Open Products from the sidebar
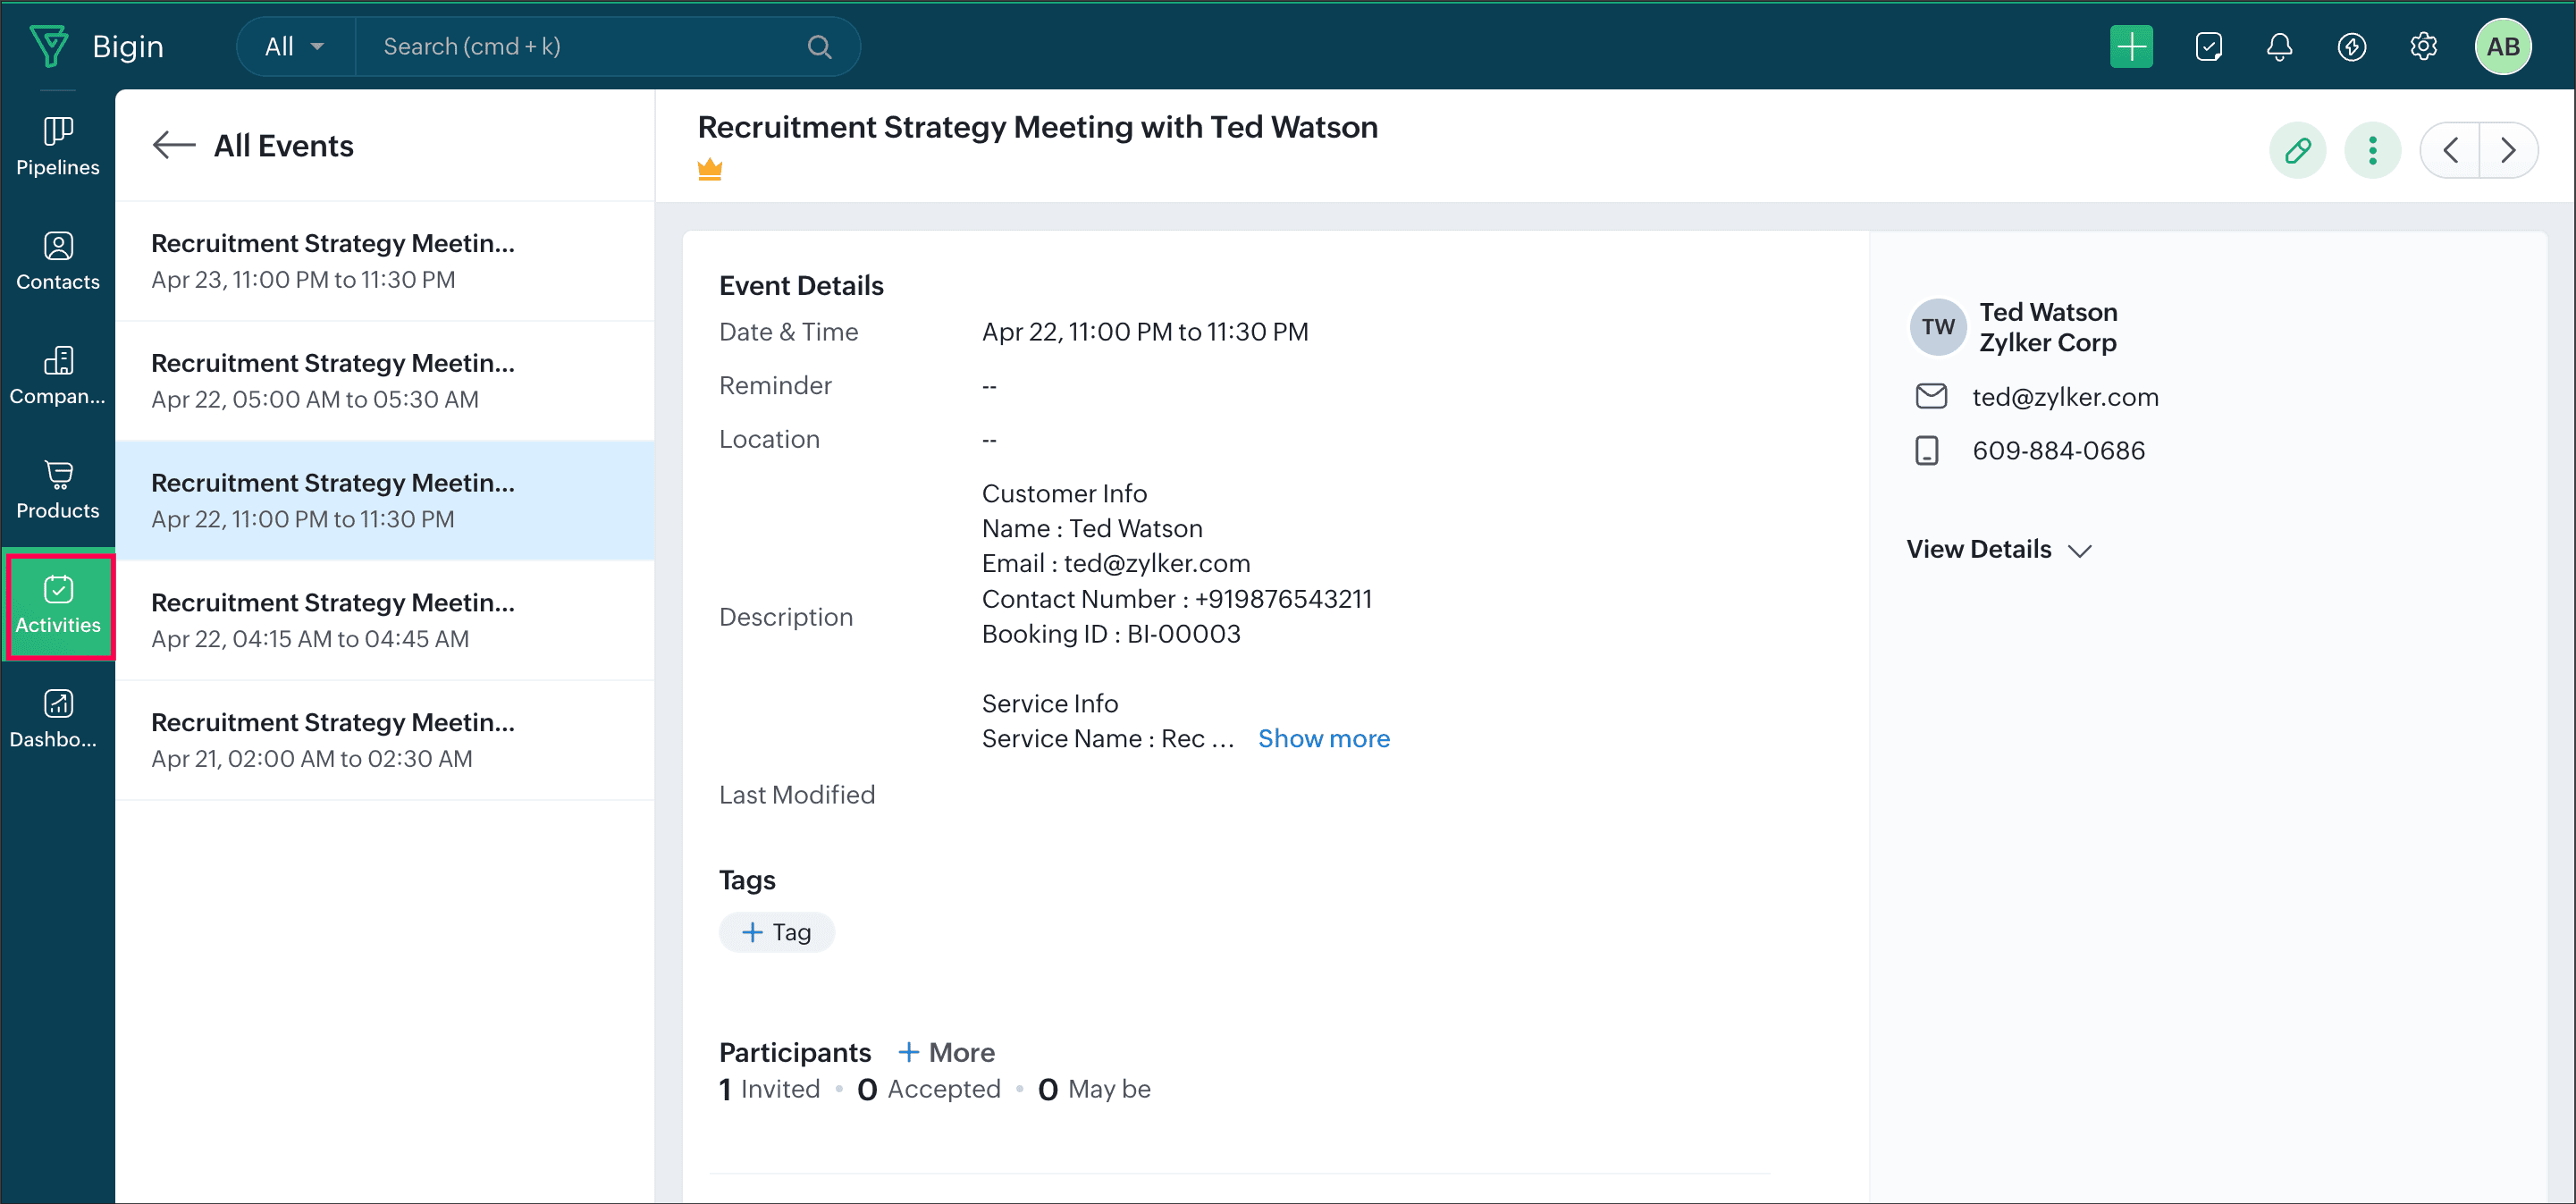Viewport: 2576px width, 1204px height. (58, 490)
